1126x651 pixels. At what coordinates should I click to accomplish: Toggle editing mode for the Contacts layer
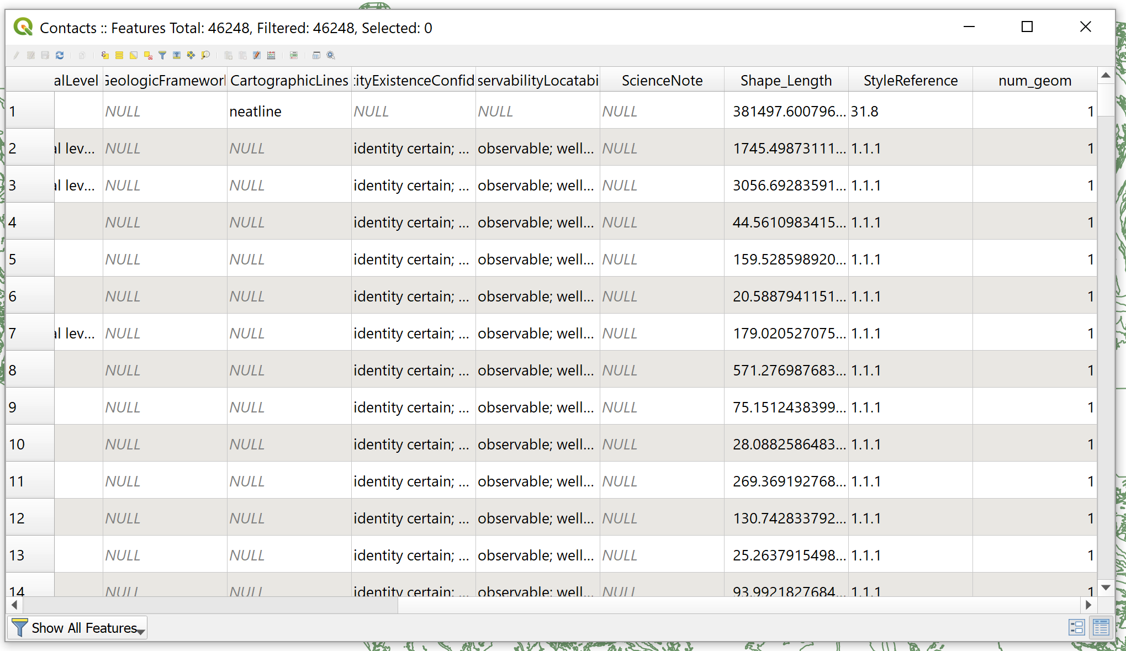17,55
